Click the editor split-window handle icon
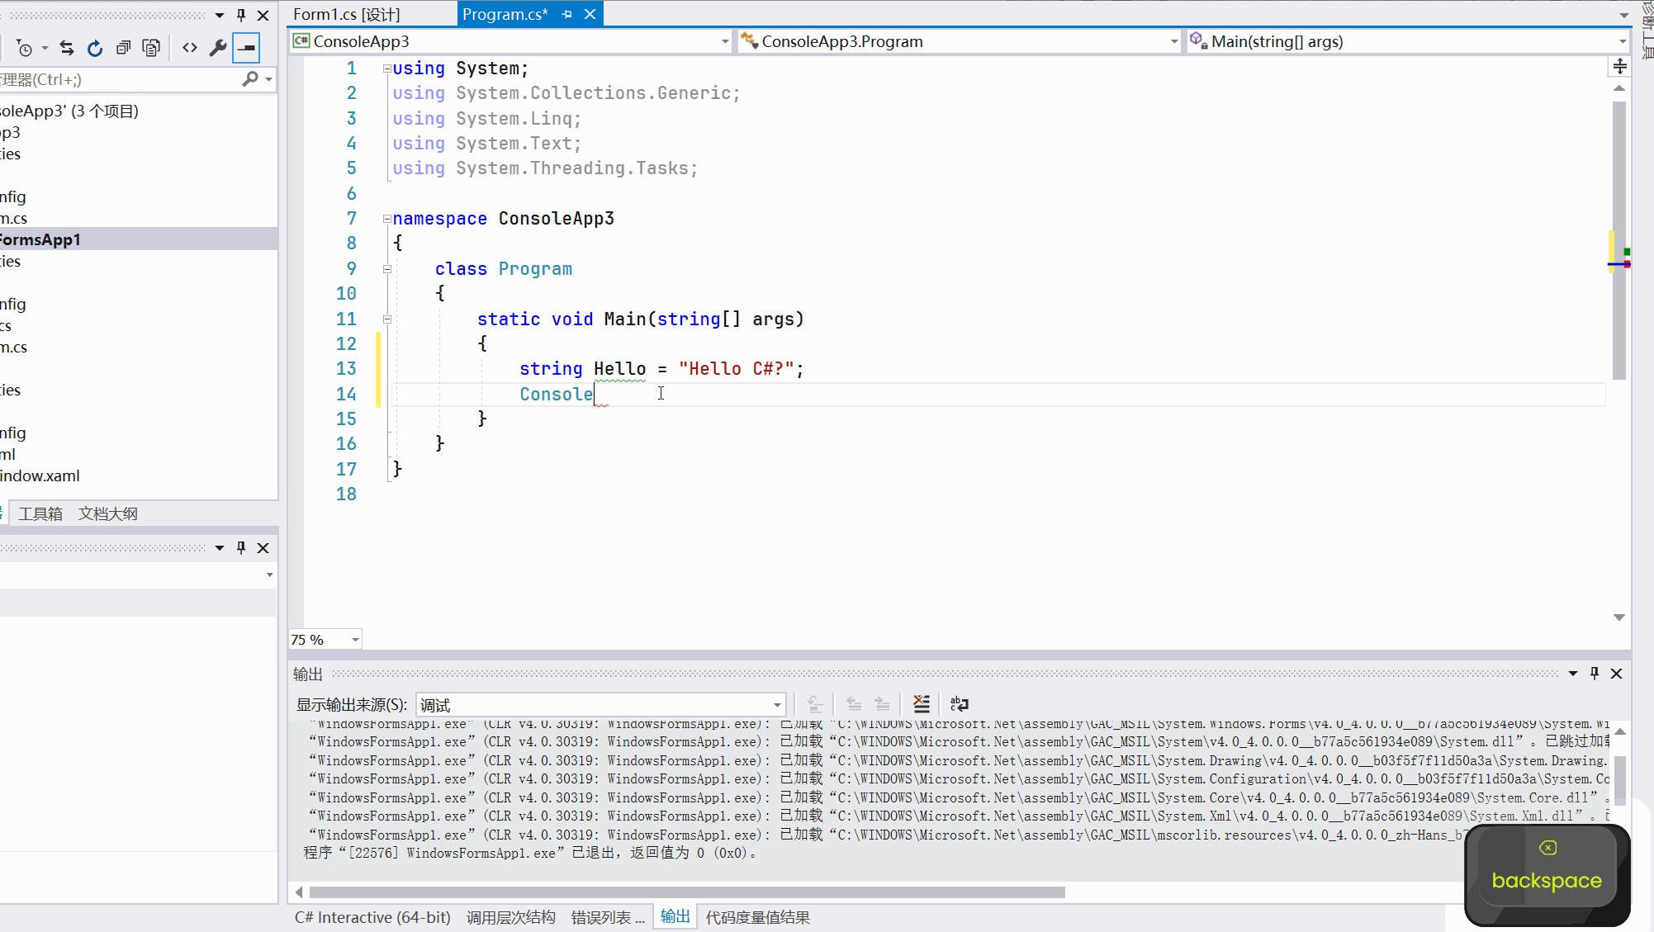 (1619, 66)
